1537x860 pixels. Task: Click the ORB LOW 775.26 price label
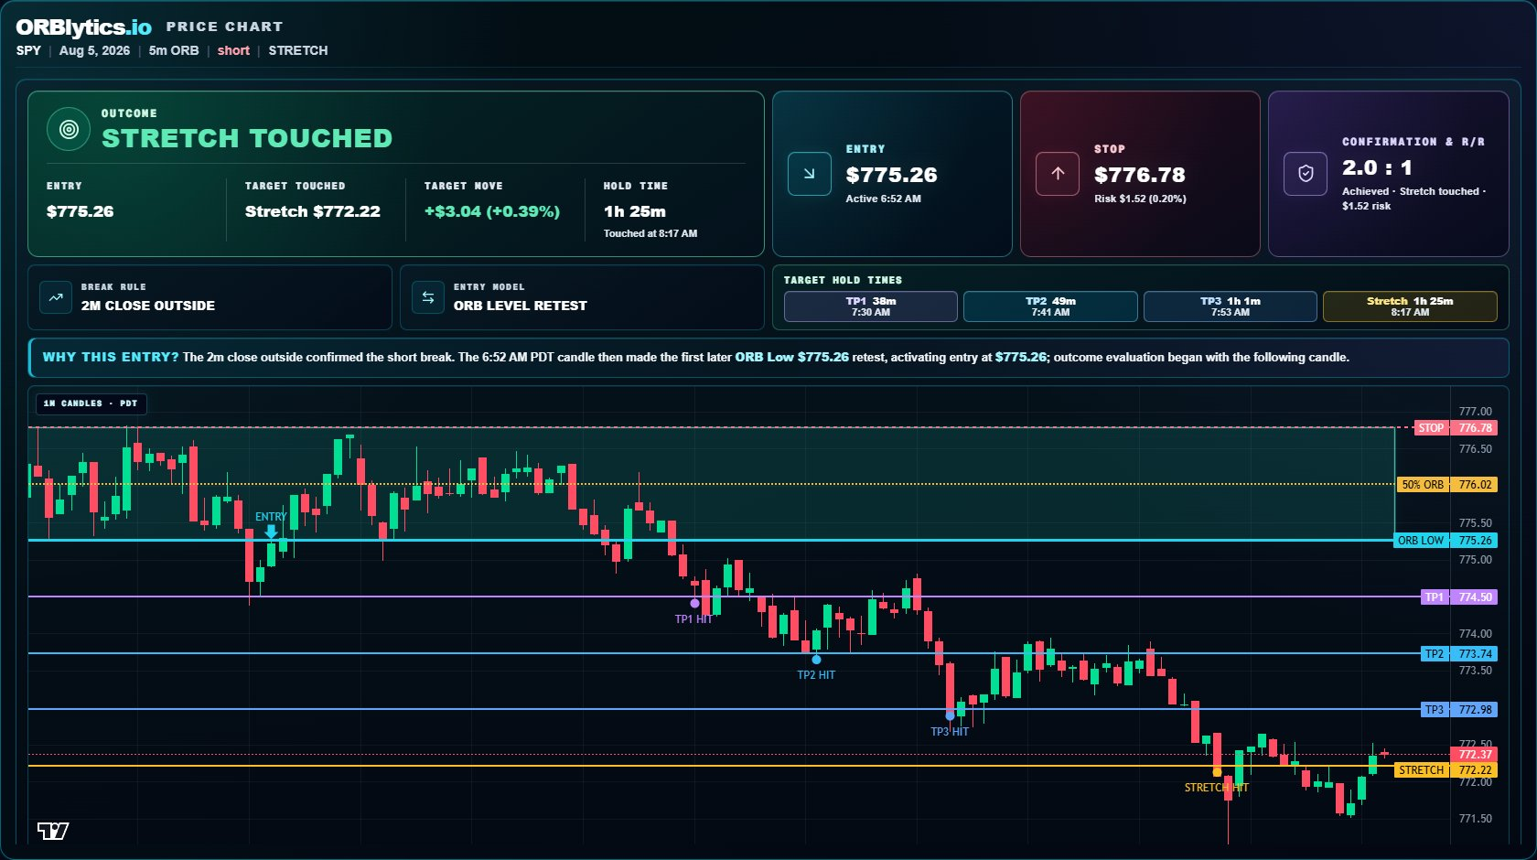point(1446,541)
